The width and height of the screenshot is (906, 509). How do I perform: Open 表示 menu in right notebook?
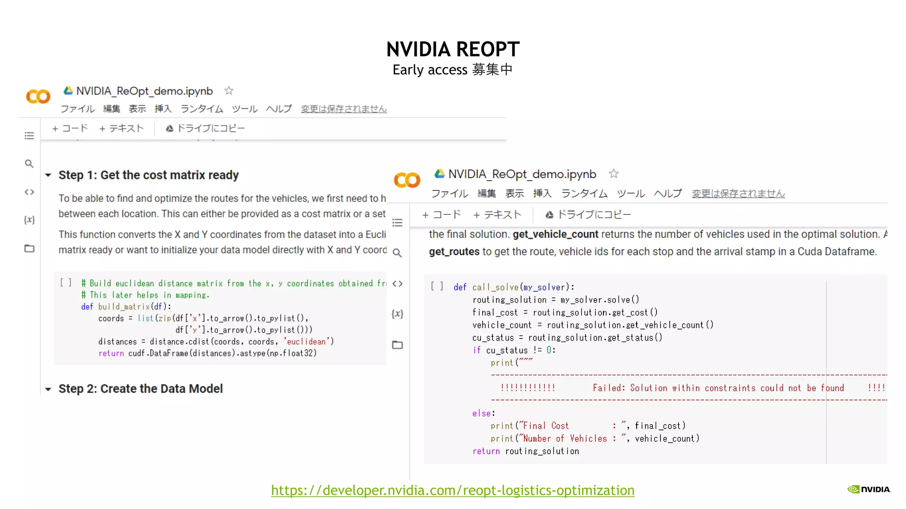pyautogui.click(x=514, y=194)
